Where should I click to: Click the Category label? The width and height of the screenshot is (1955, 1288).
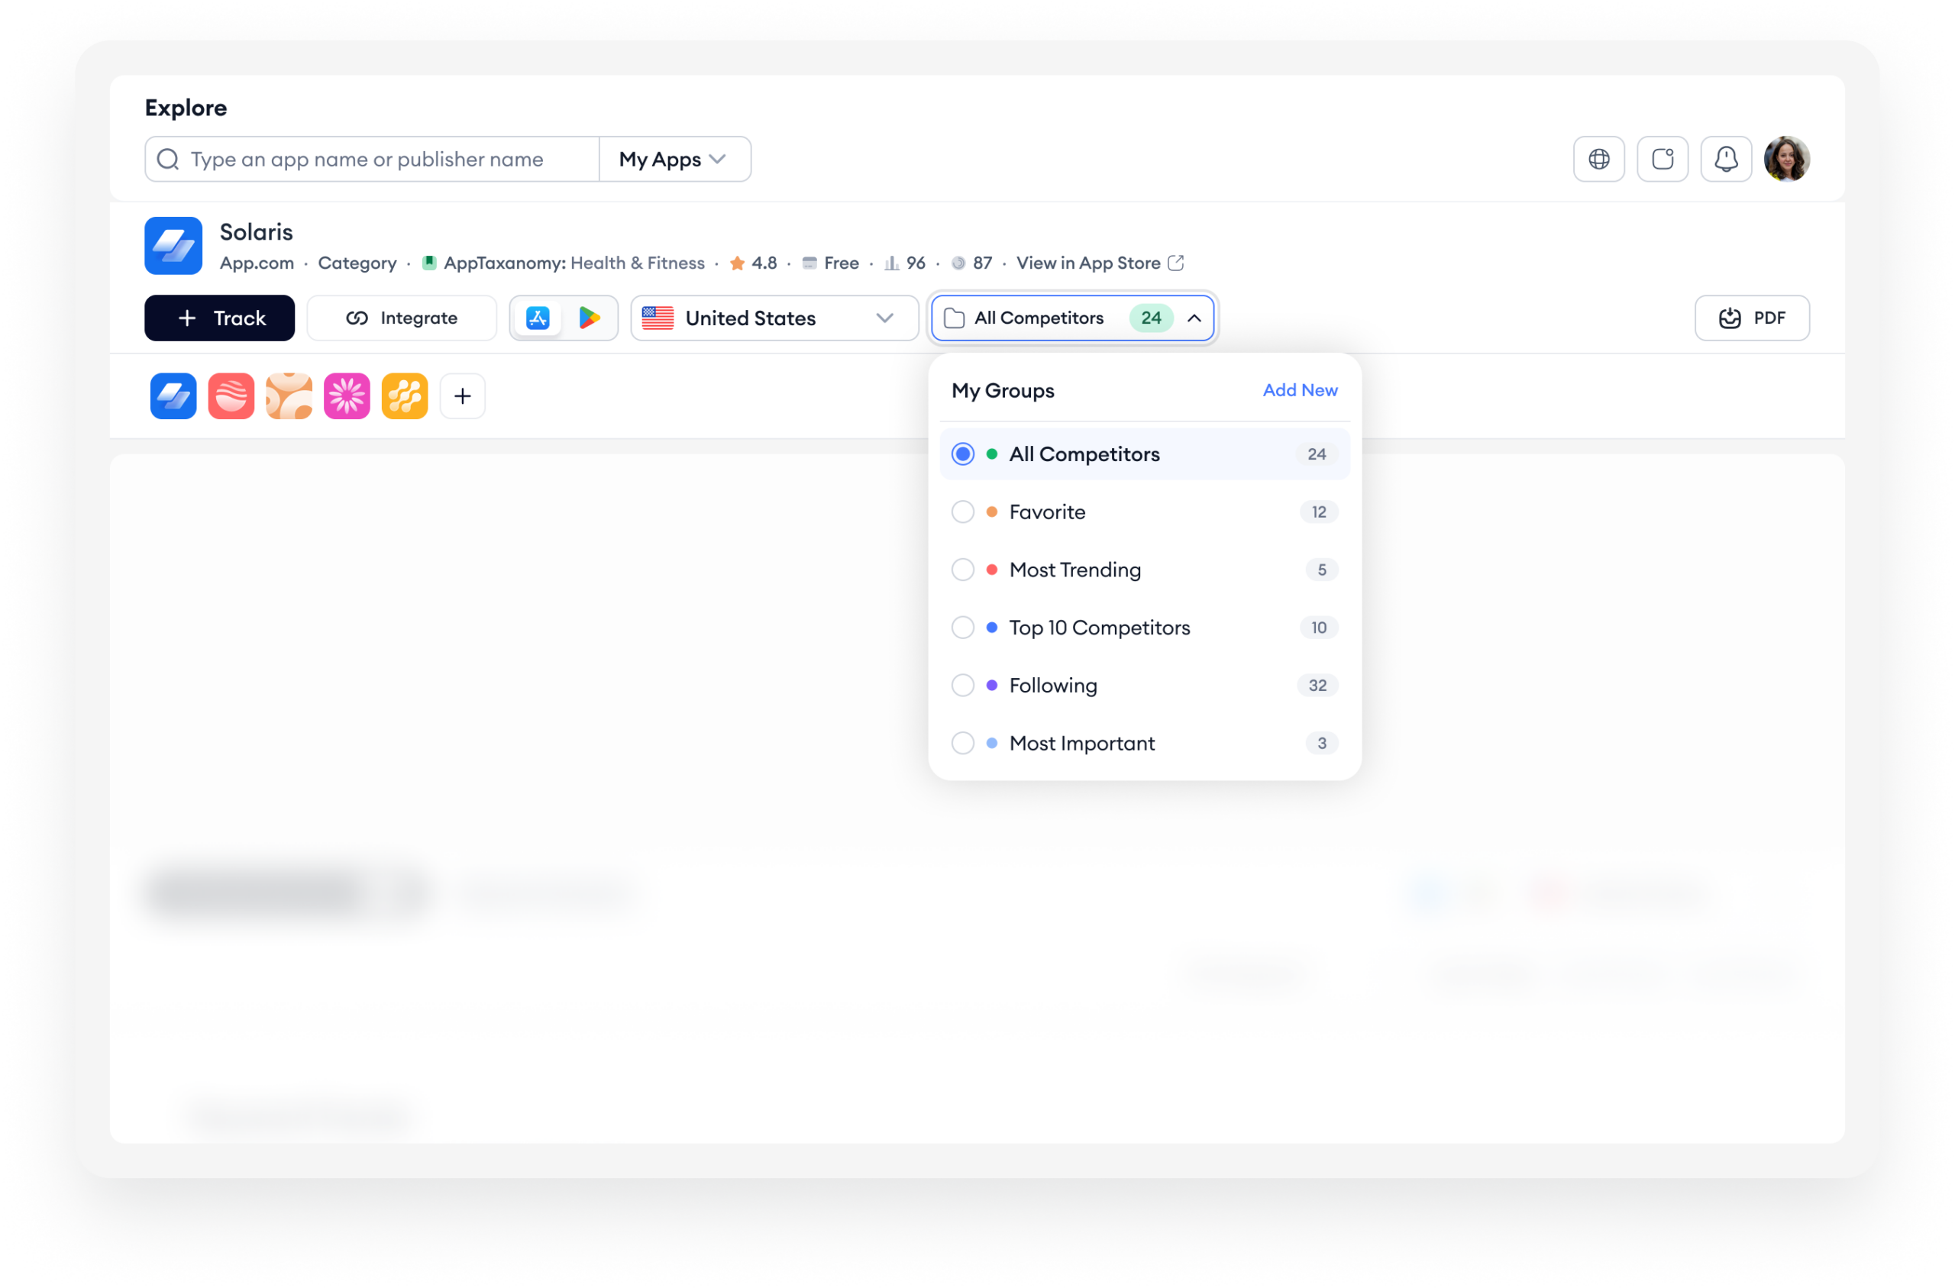(357, 263)
